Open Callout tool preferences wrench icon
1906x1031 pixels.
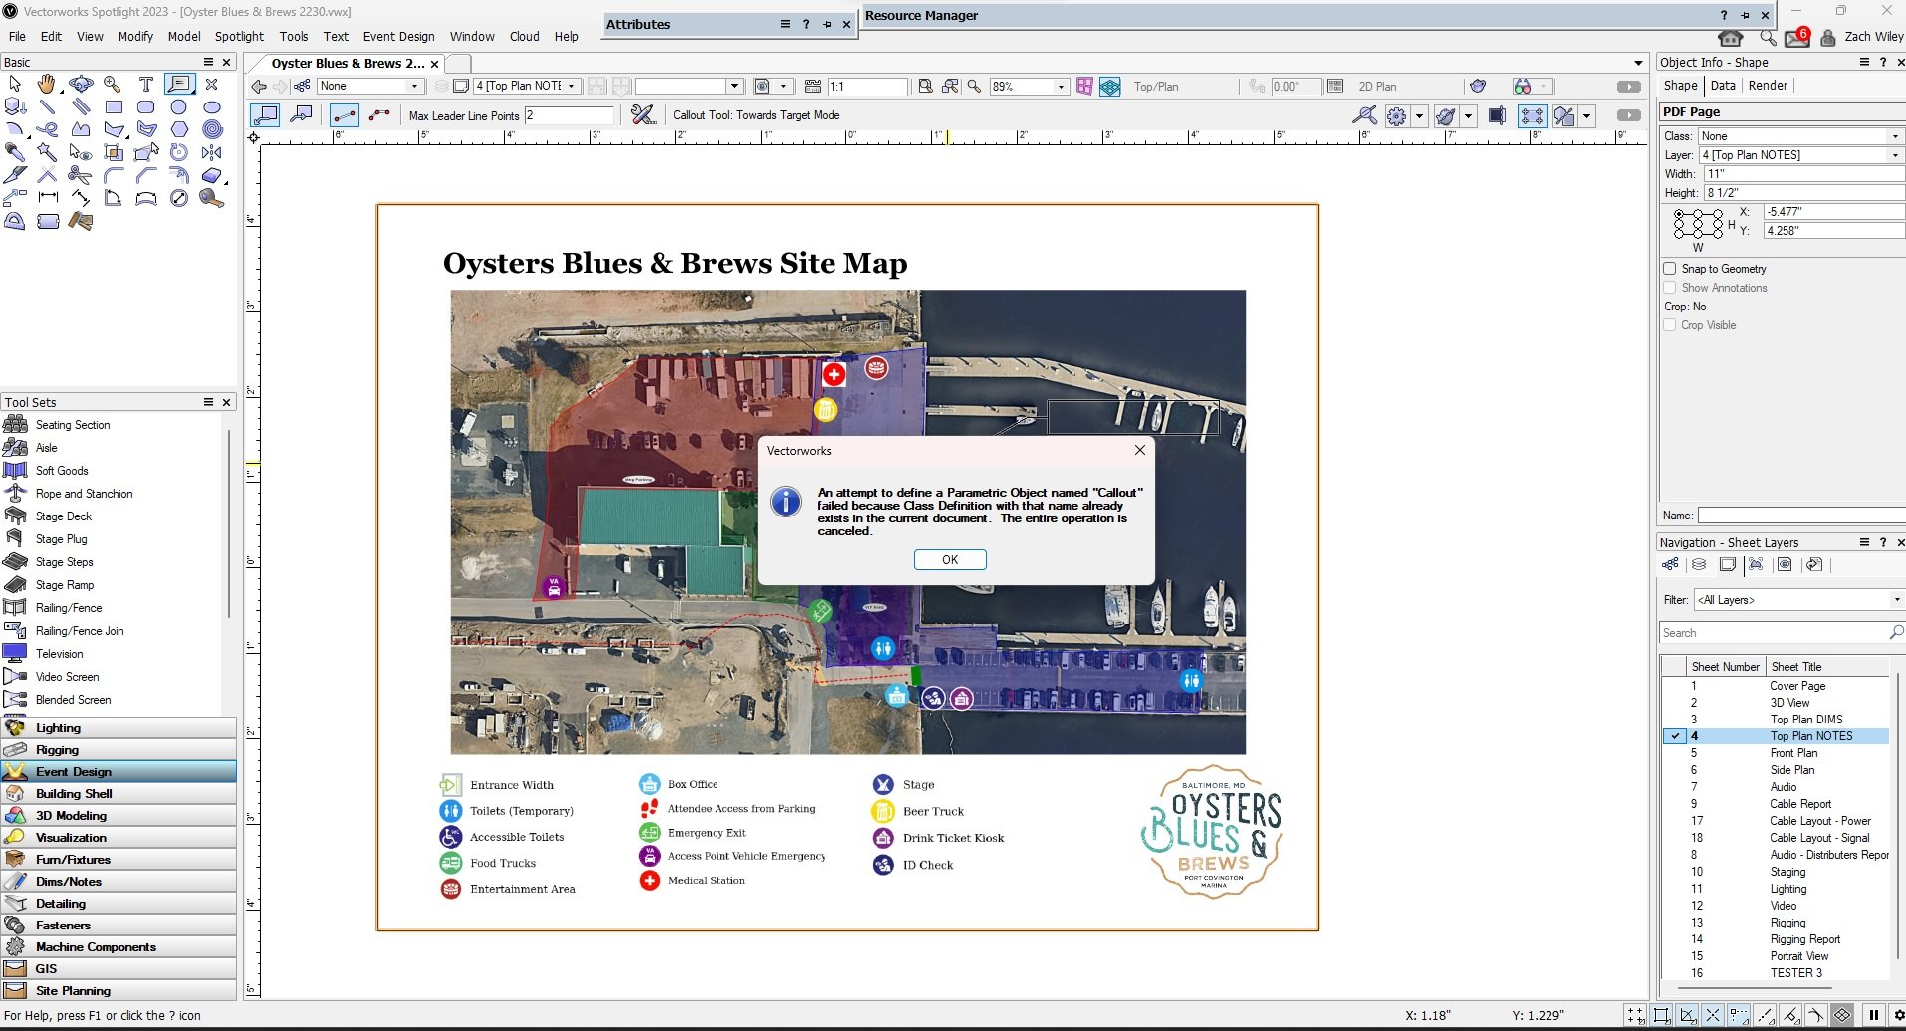pyautogui.click(x=643, y=115)
